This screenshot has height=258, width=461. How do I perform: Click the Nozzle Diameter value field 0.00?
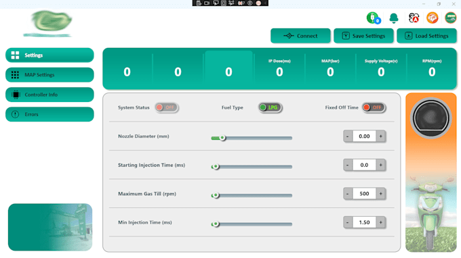364,136
